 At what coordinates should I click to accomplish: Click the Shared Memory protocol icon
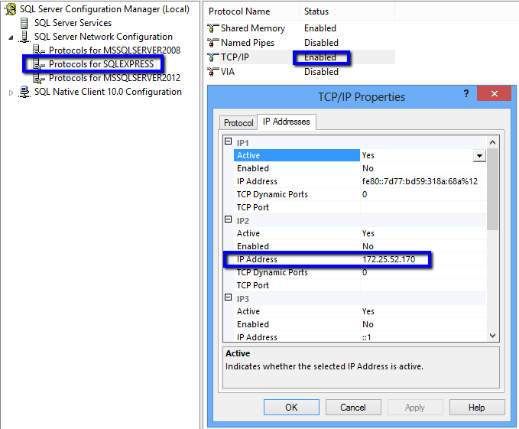coord(212,28)
